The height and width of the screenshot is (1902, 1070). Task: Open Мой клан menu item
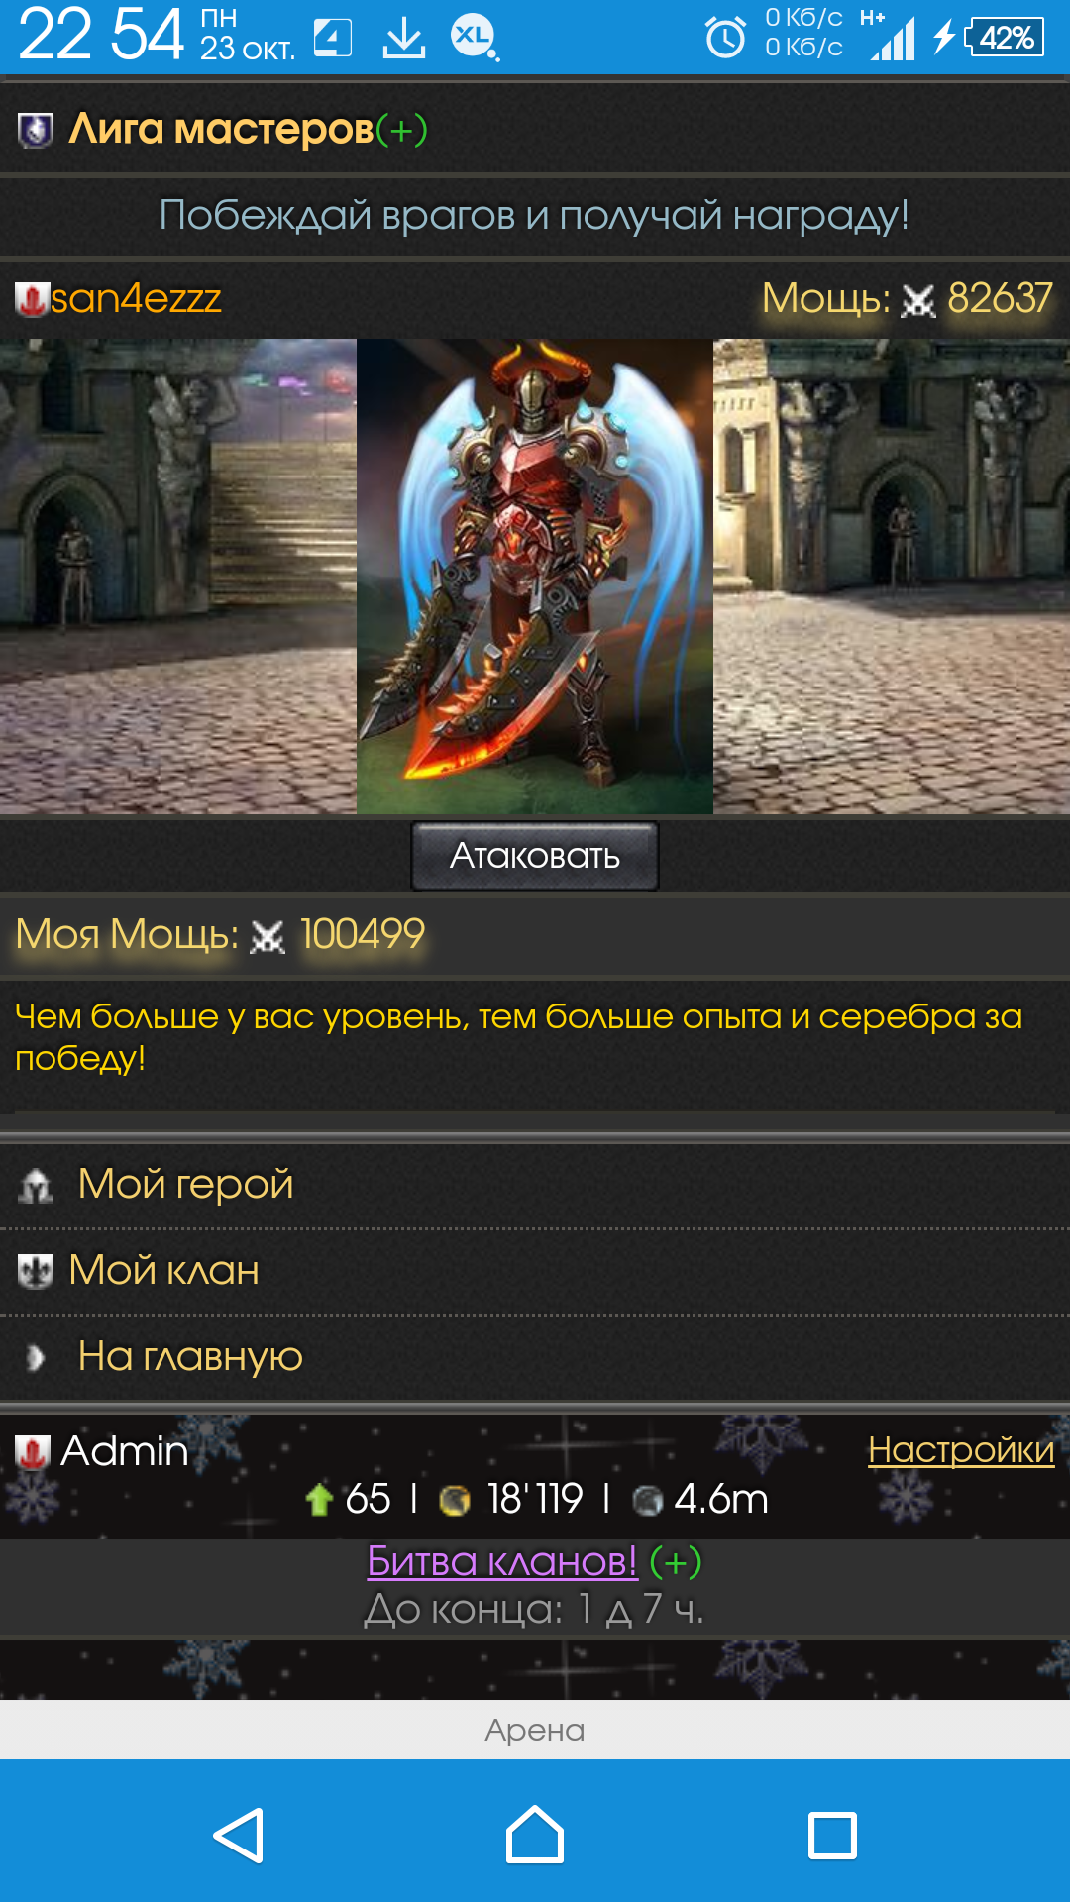point(163,1270)
